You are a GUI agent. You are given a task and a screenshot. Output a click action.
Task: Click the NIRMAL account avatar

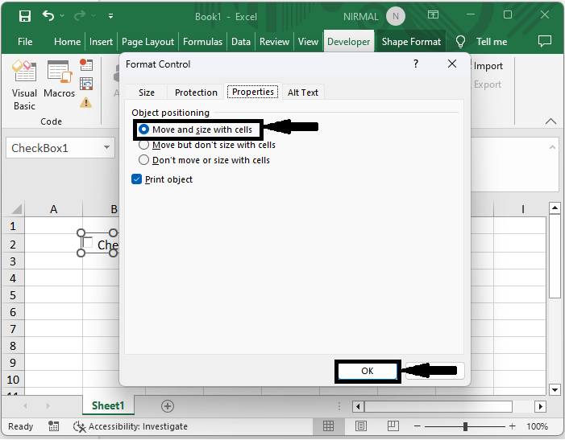(x=395, y=17)
